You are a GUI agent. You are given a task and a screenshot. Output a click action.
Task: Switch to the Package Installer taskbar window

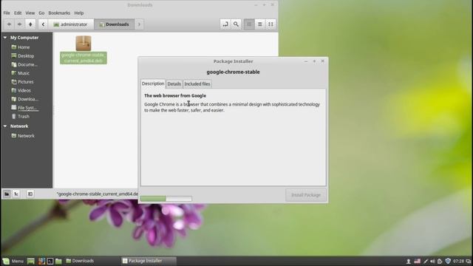coord(149,261)
